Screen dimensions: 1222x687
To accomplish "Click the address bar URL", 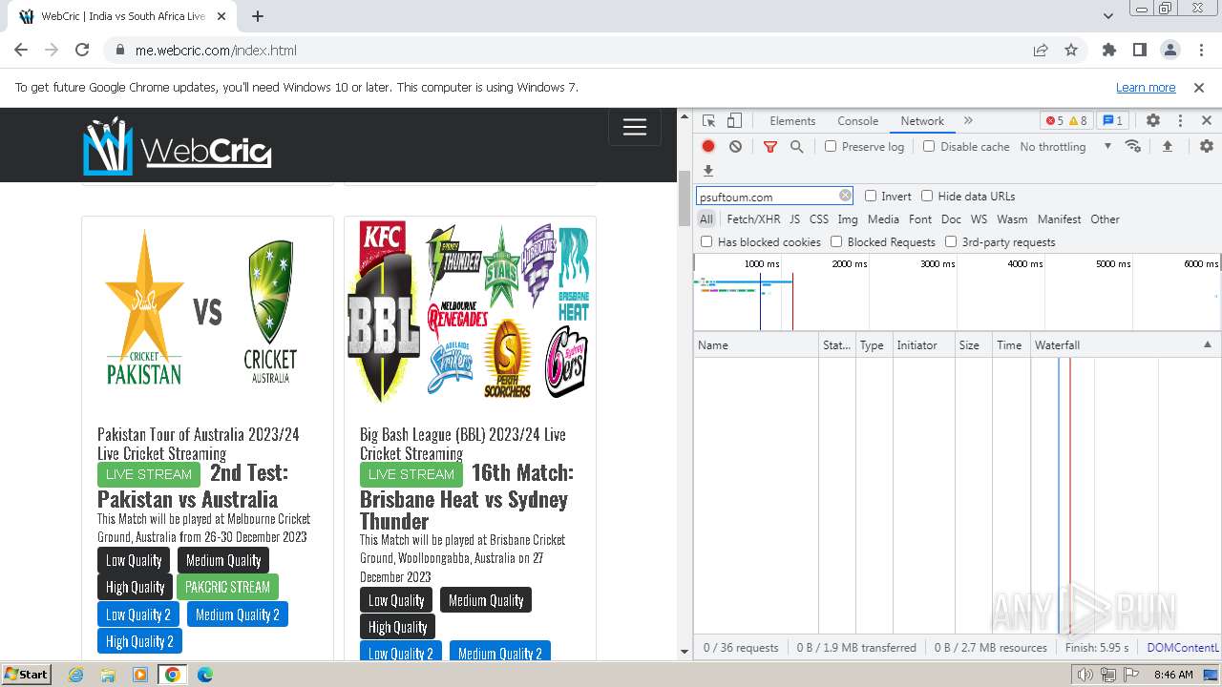I will click(216, 51).
